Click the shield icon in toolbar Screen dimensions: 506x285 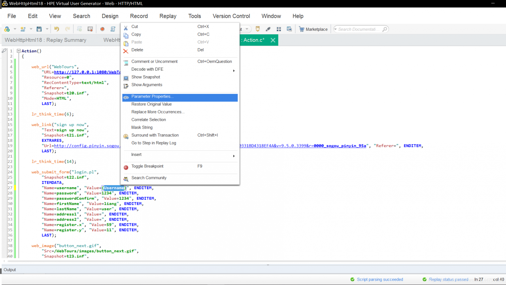point(258,29)
